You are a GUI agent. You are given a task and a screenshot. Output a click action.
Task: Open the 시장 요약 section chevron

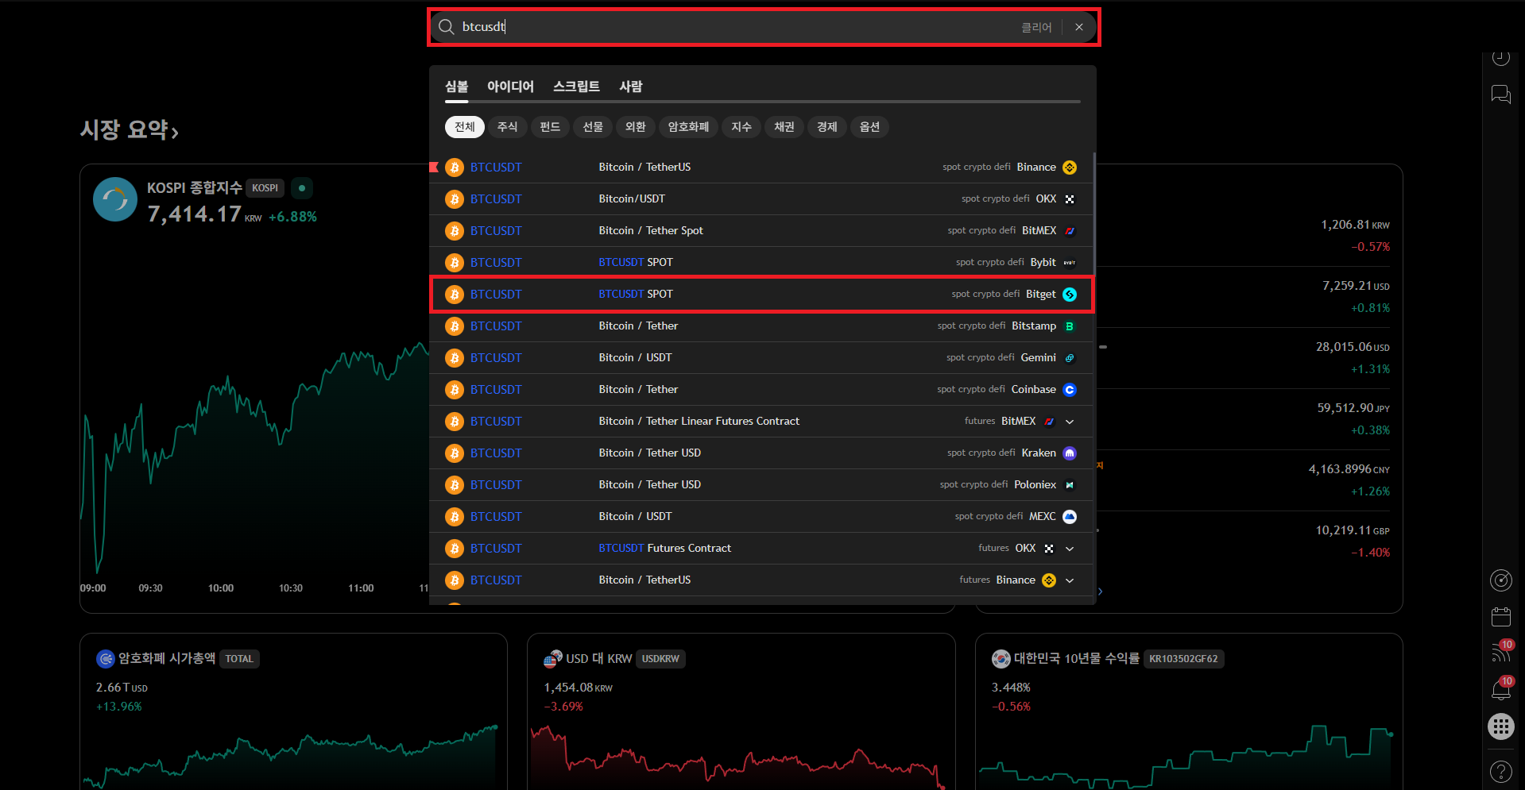click(x=175, y=132)
